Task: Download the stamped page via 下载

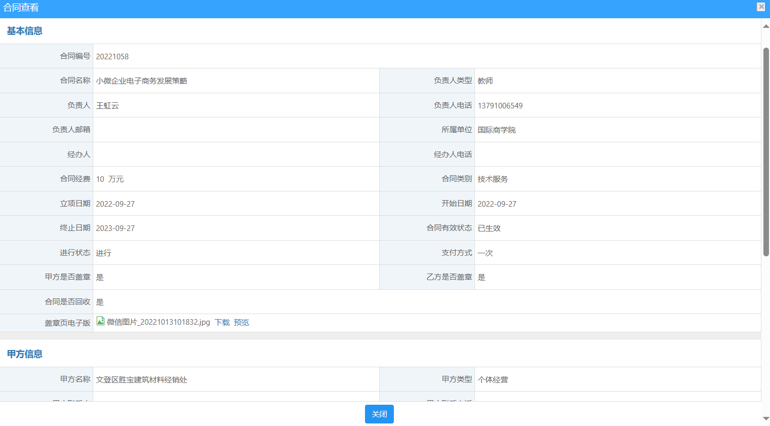Action: (222, 323)
